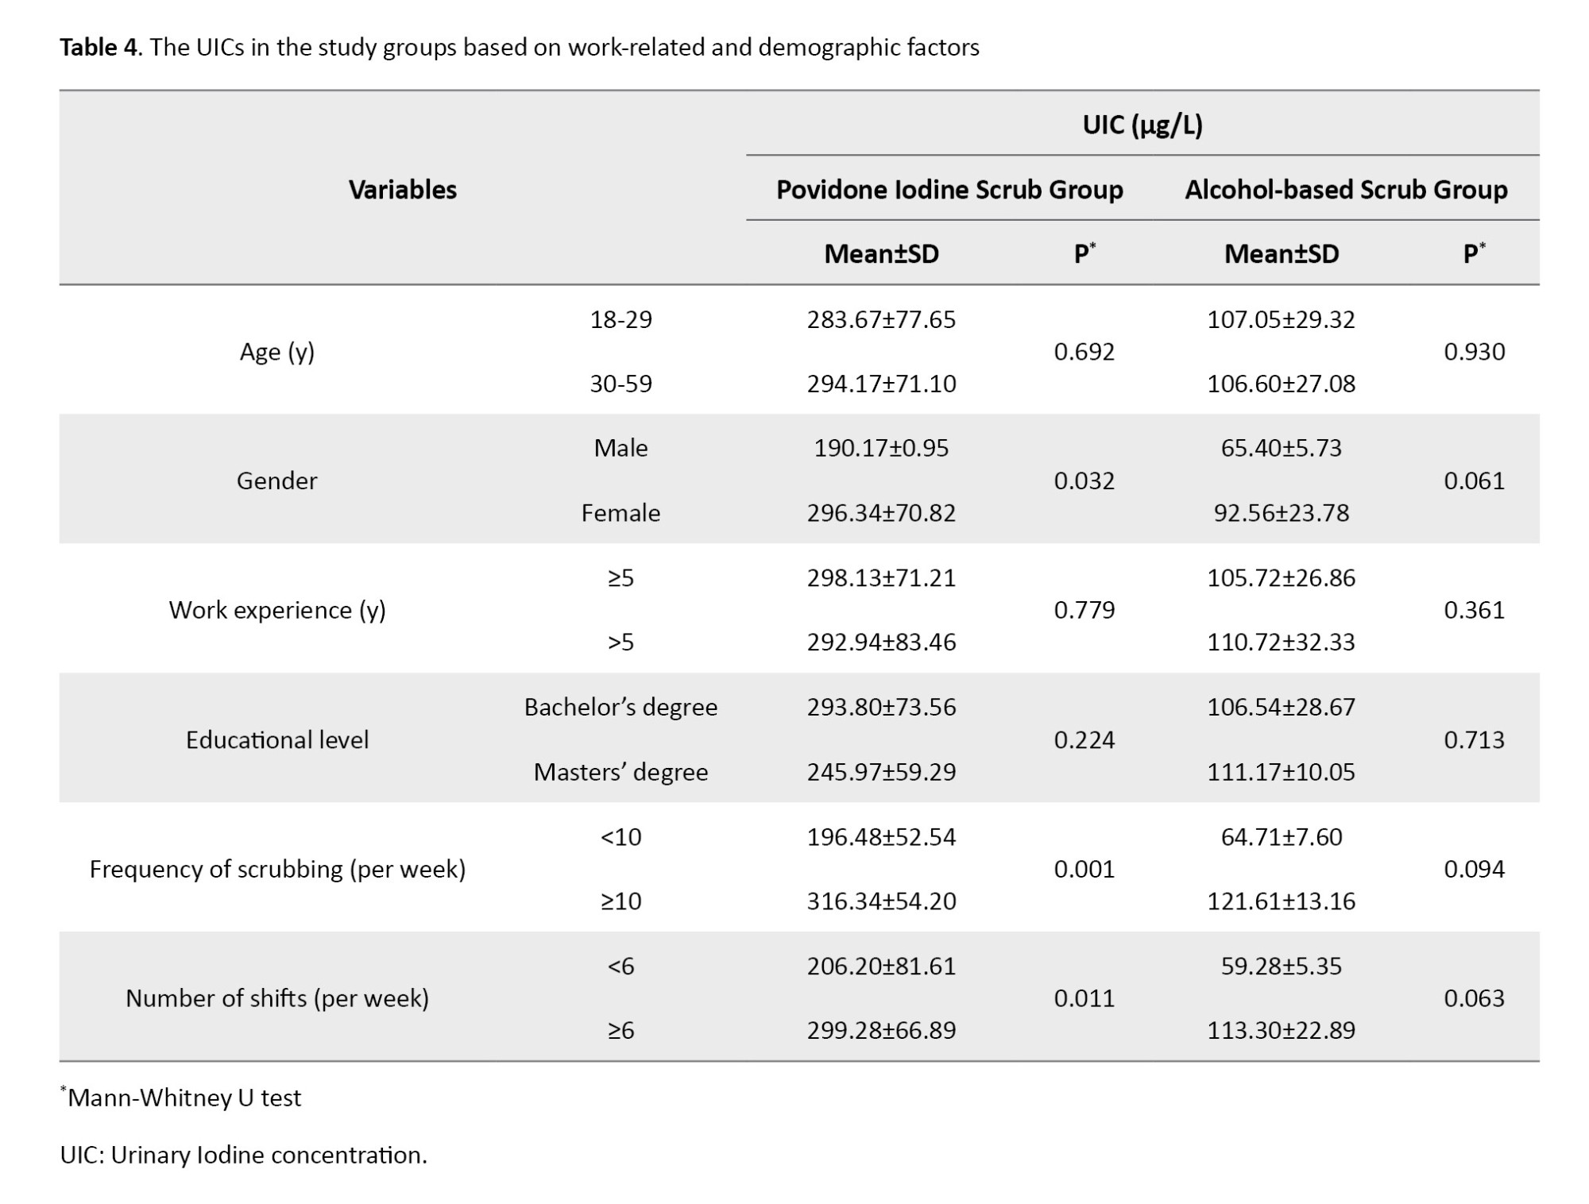Click the 283.67±77.65 mean value
Viewport: 1589px width, 1204px height.
pos(881,319)
